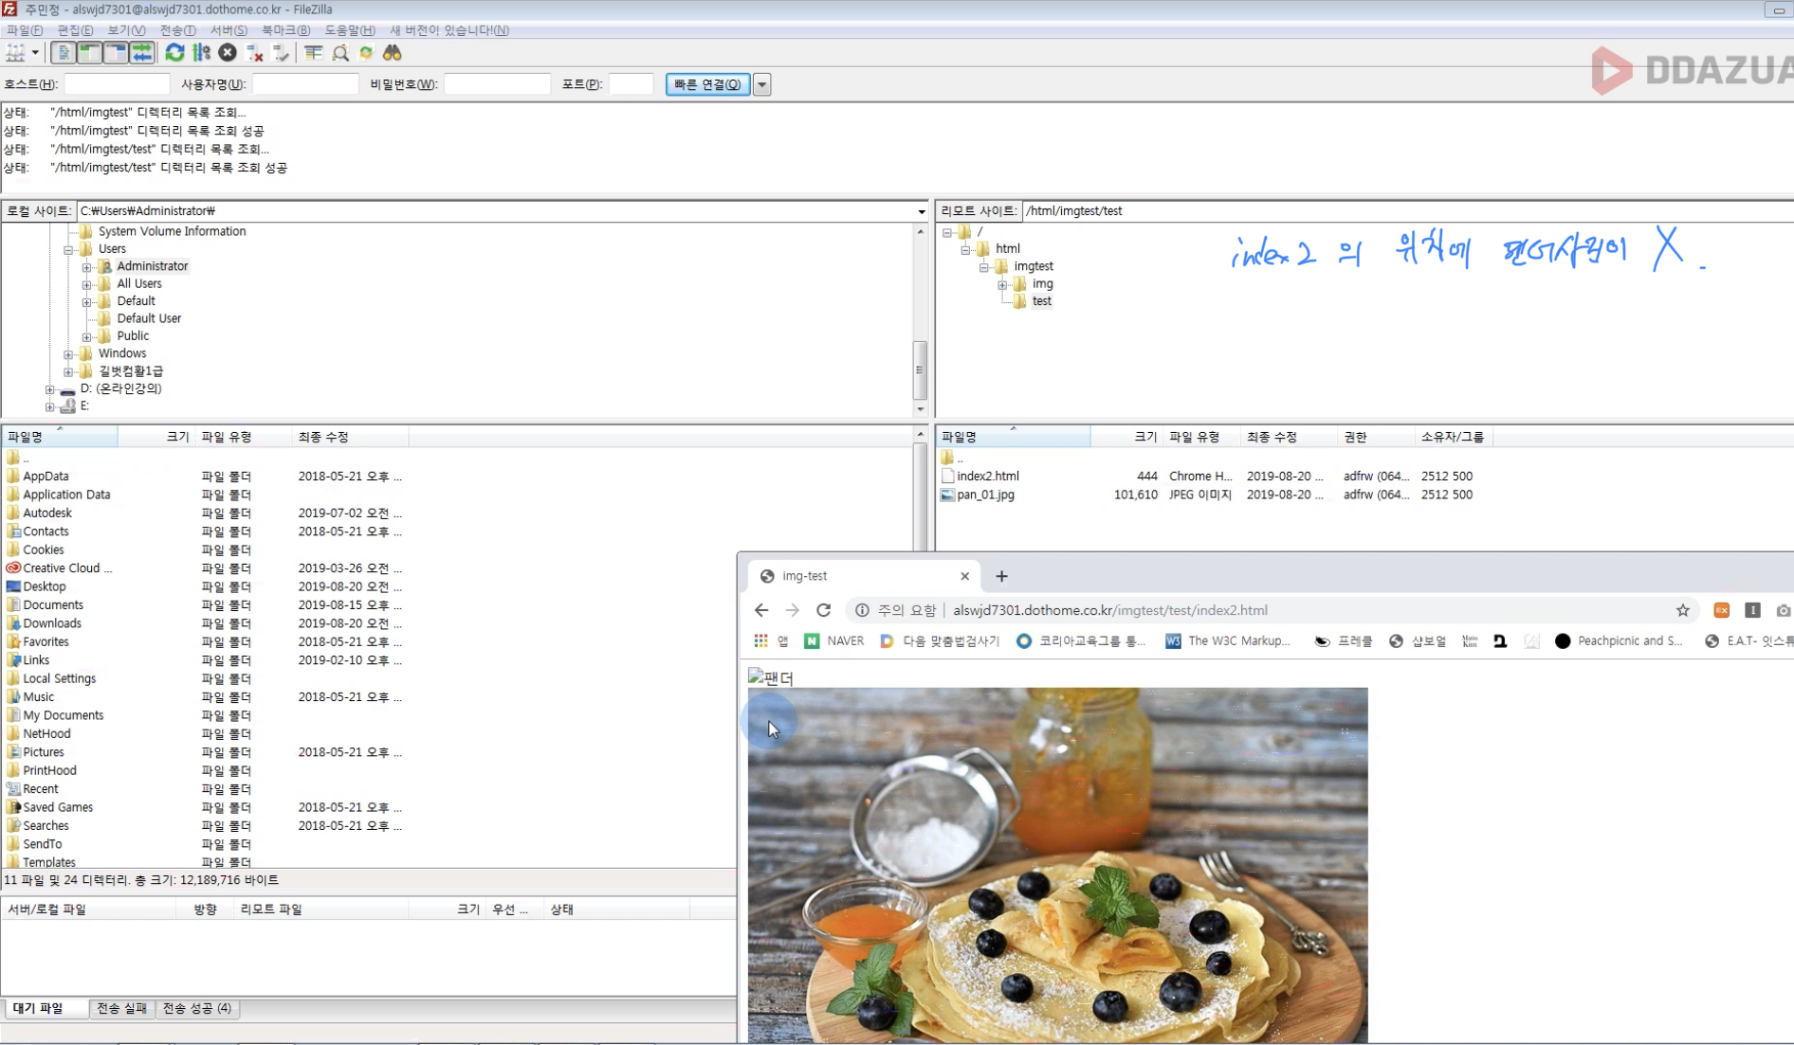The image size is (1794, 1045).
Task: Open the NAVER bookmark in Chrome
Action: click(x=834, y=641)
